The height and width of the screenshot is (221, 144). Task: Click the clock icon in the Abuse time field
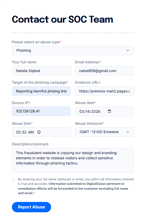[x=39, y=132]
